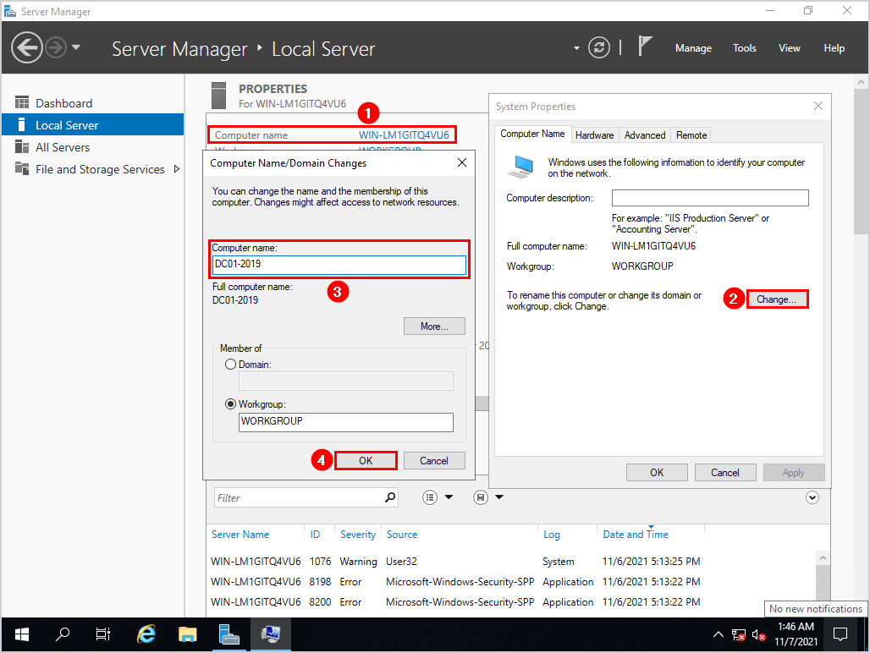Switch to the Hardware tab
Image resolution: width=870 pixels, height=653 pixels.
coord(594,135)
